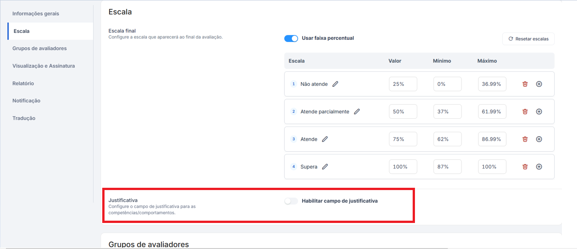Click the Valor field showing 25%
The height and width of the screenshot is (249, 577).
coord(403,84)
